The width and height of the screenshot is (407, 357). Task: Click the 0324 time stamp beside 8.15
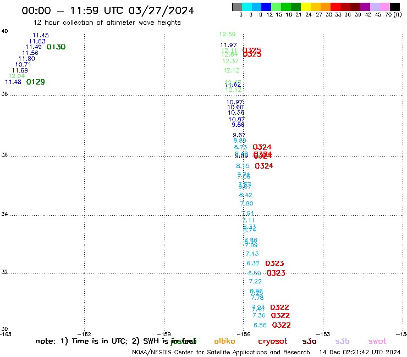tap(264, 166)
